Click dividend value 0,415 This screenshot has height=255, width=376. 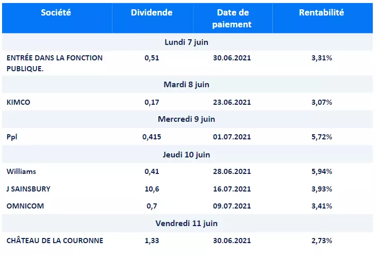coord(152,137)
